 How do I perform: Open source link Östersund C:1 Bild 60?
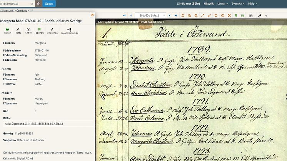[34, 124]
